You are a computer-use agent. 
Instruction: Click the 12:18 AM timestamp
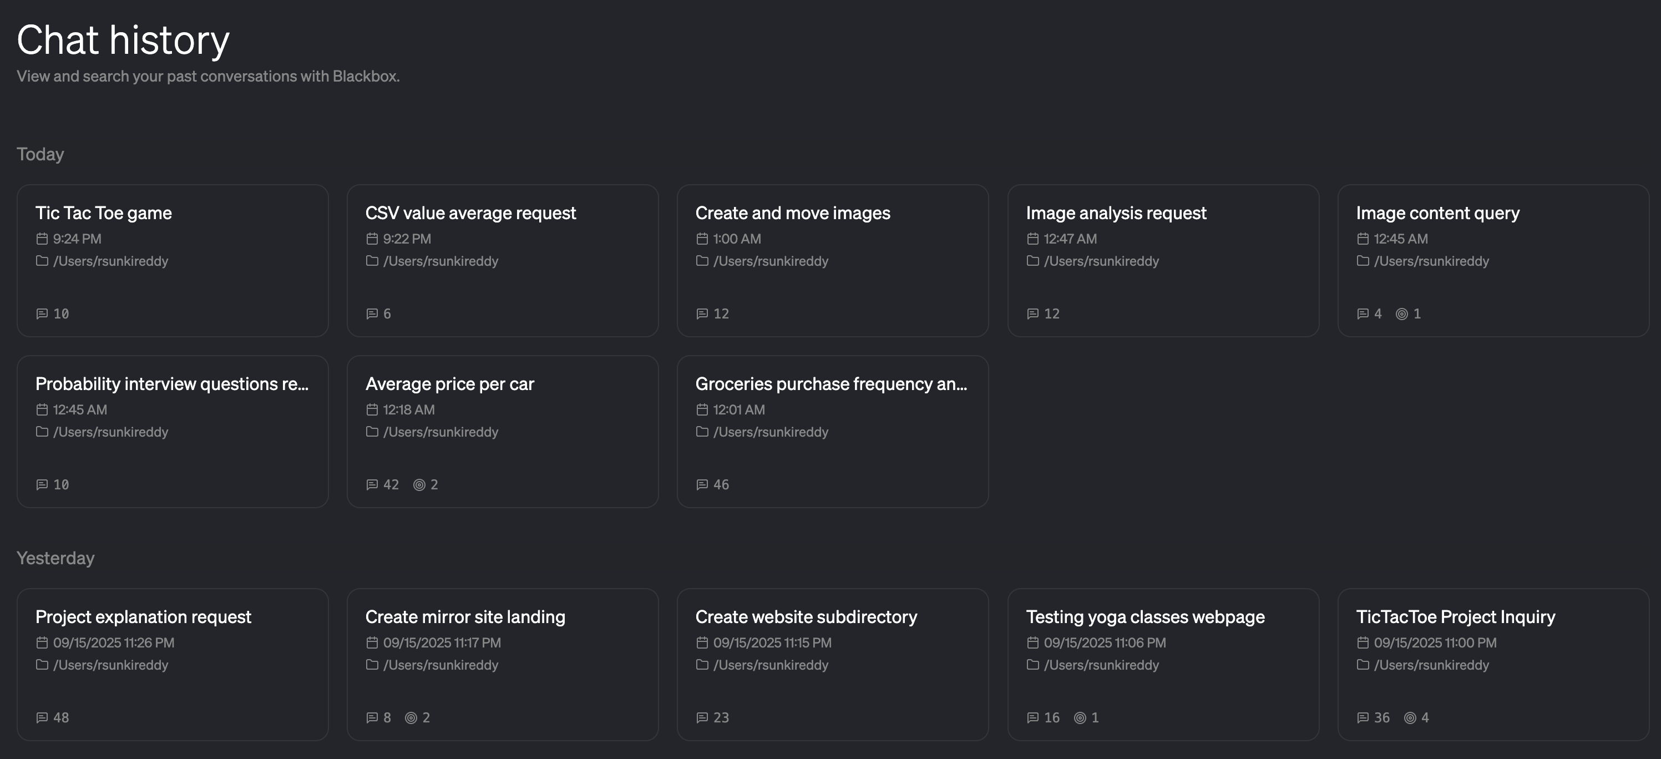pos(409,409)
